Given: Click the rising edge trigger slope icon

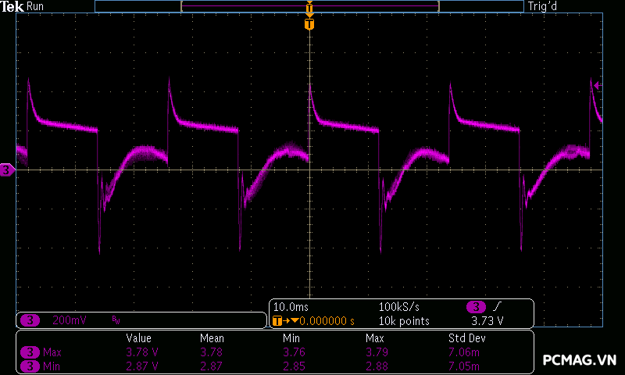Looking at the screenshot, I should tap(498, 306).
